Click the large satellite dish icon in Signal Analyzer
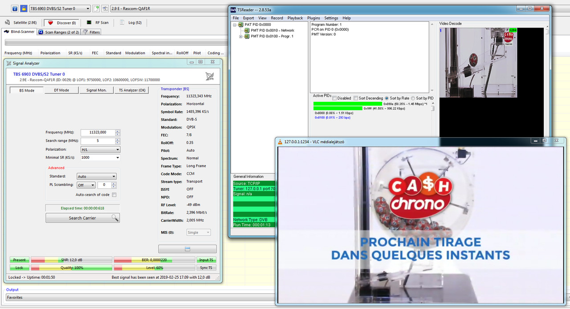 210,76
